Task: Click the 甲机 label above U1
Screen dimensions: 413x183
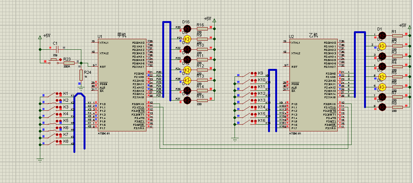Action: (122, 35)
